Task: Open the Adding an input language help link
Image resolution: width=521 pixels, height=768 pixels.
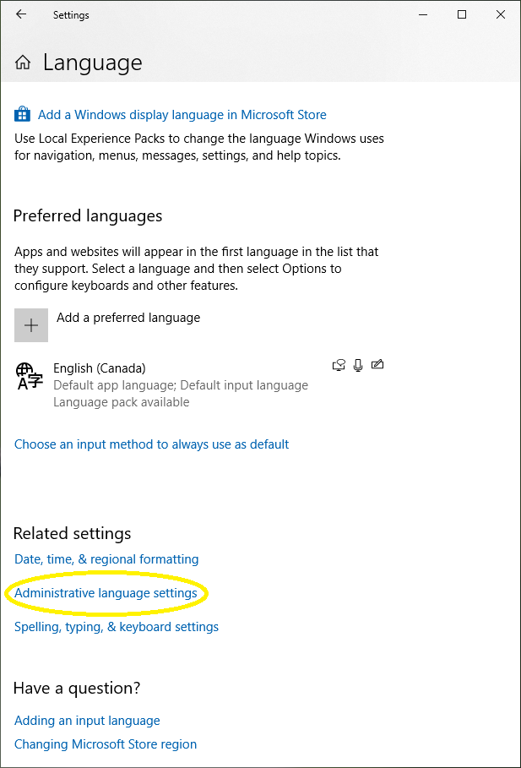Action: [x=87, y=721]
